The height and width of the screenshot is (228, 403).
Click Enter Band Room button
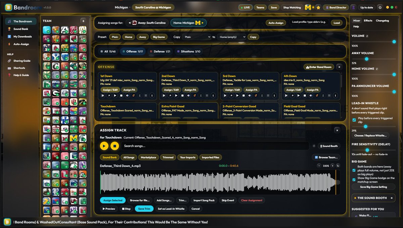319,67
